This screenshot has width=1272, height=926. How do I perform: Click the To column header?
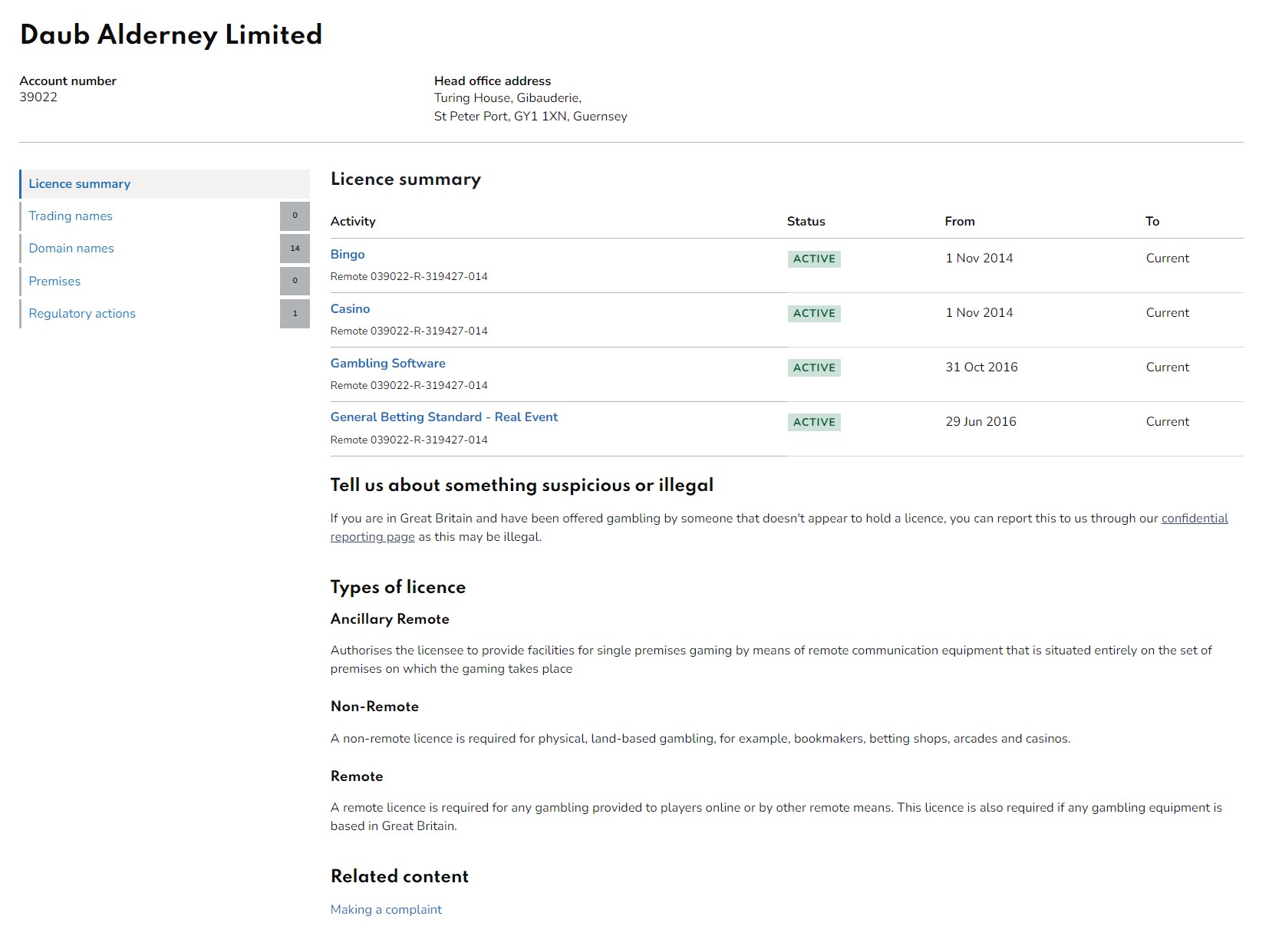[1152, 222]
